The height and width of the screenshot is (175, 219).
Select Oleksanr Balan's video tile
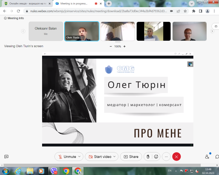tap(46, 31)
